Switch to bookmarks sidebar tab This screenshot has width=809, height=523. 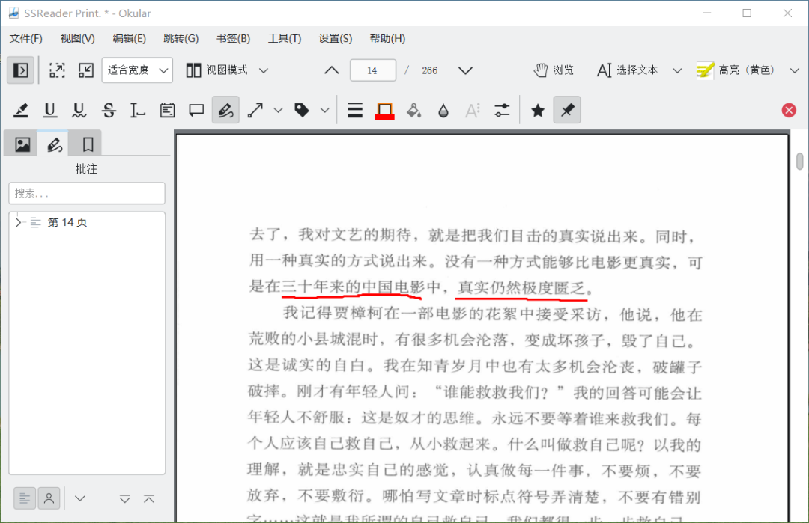point(88,144)
